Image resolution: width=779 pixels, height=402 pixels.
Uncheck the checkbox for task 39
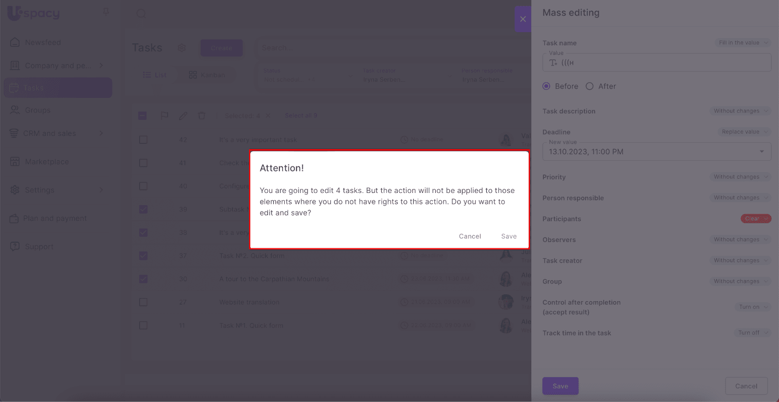click(x=143, y=210)
